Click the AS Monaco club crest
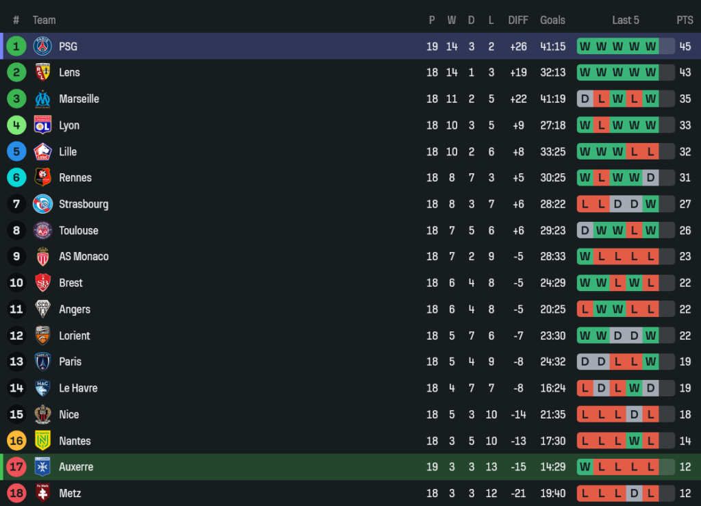Image resolution: width=701 pixels, height=506 pixels. (42, 257)
